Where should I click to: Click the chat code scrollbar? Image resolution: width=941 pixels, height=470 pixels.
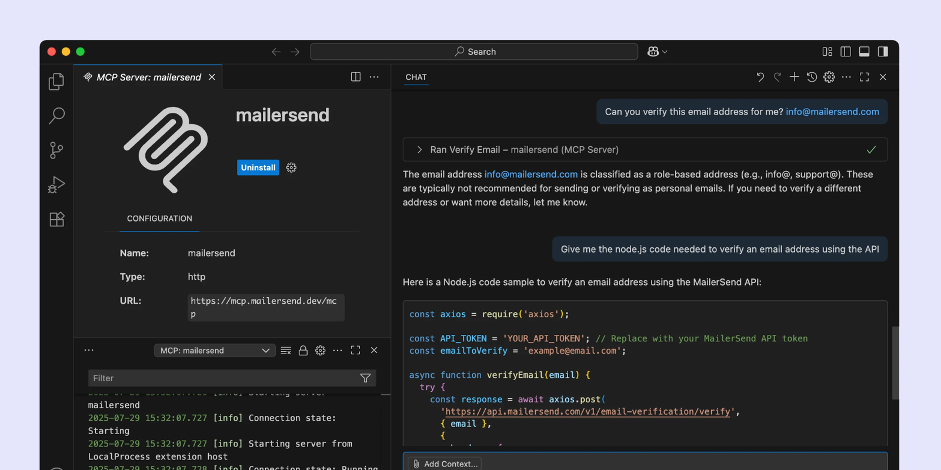895,363
